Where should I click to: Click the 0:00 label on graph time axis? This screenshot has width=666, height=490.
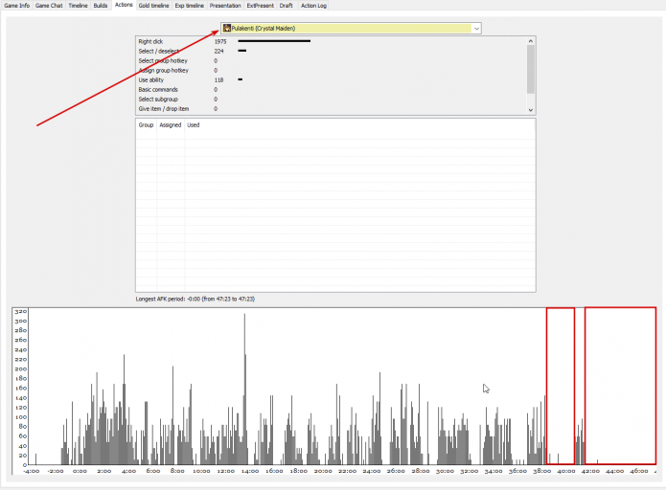pyautogui.click(x=80, y=471)
